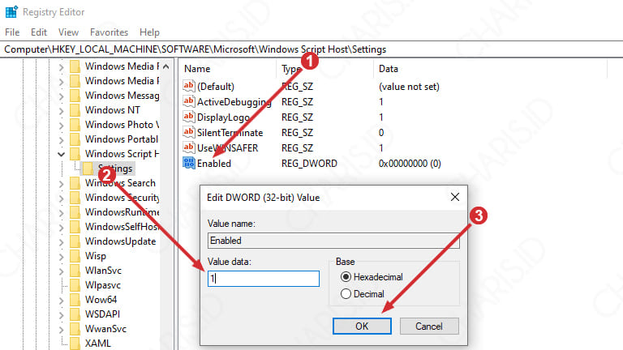Click the REG_DWORD type cell
Image resolution: width=623 pixels, height=350 pixels.
309,164
